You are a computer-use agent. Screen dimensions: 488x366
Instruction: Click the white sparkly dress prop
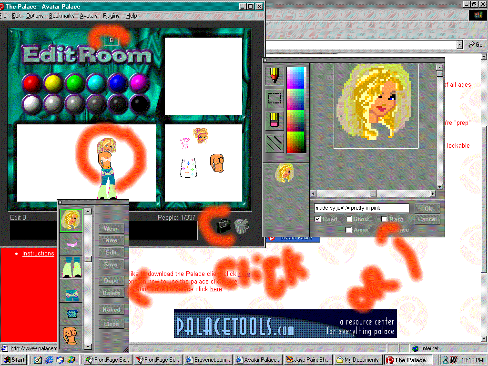pos(189,168)
